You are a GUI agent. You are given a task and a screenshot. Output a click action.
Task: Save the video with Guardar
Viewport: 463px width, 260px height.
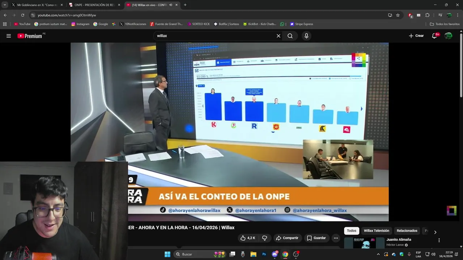(317, 238)
